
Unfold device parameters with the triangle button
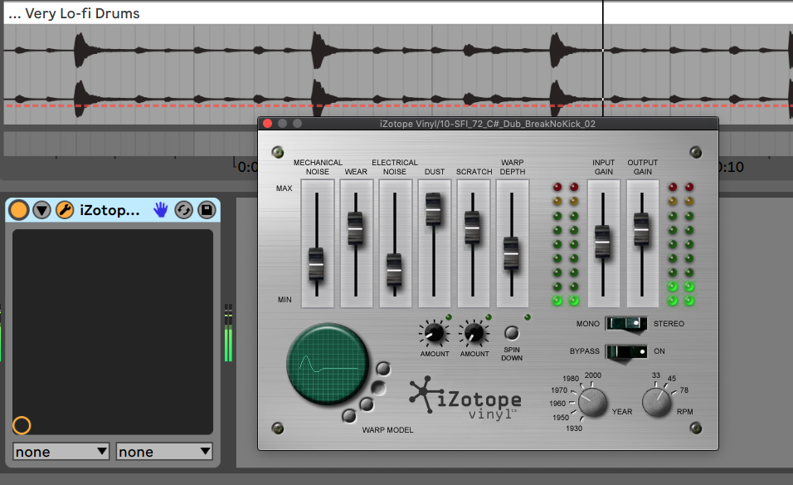click(x=42, y=209)
